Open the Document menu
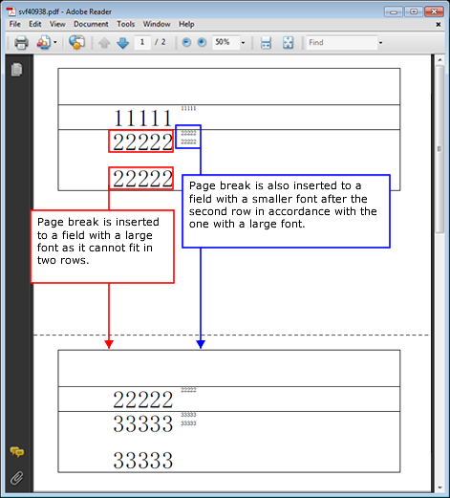Viewport: 450px width, 498px height. 91,24
